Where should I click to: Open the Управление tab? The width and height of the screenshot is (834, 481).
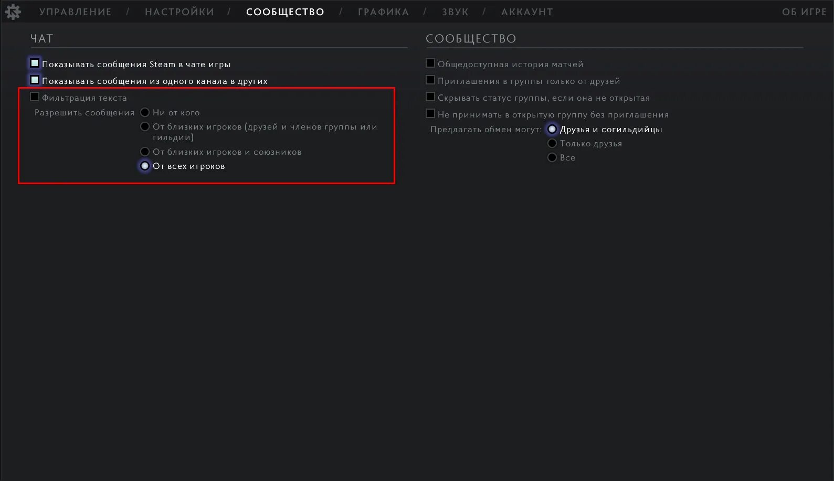[75, 12]
